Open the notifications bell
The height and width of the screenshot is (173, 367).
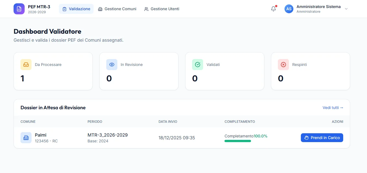pos(273,9)
